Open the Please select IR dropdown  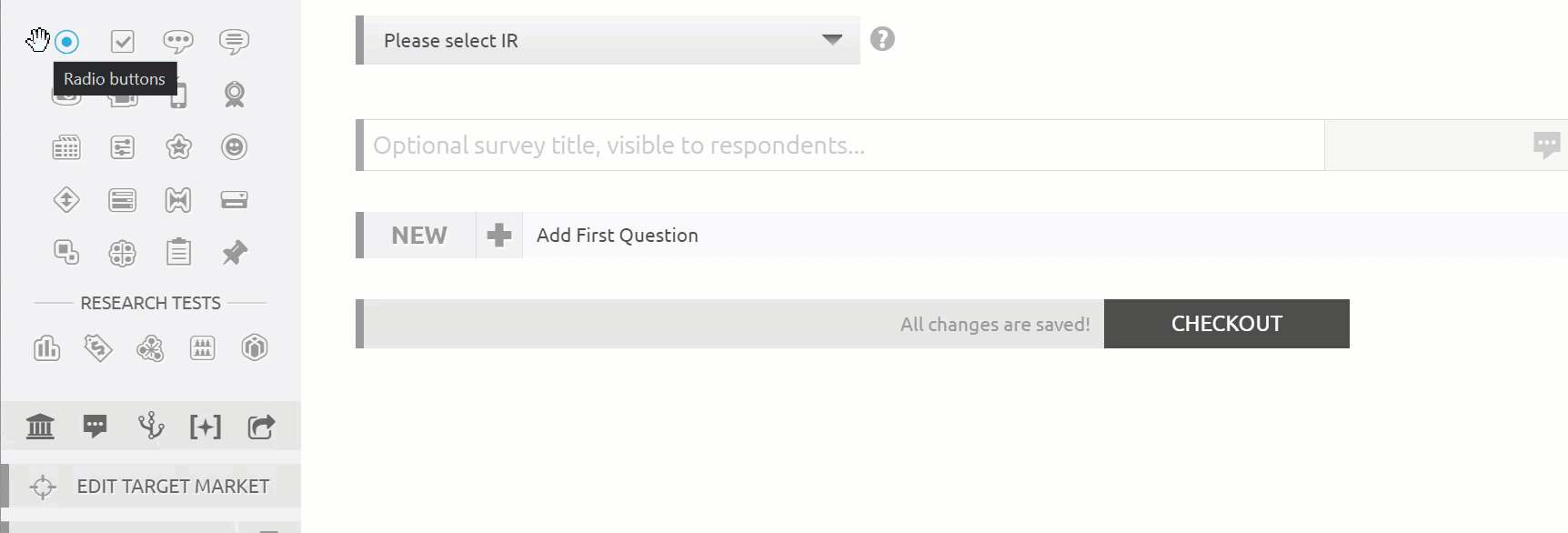[609, 40]
